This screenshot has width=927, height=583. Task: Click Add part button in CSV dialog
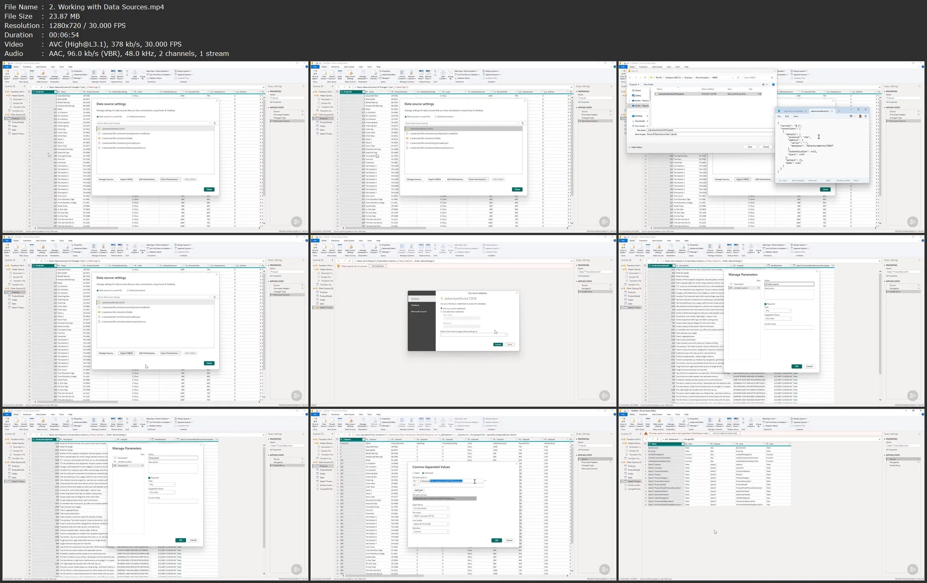pyautogui.click(x=419, y=490)
